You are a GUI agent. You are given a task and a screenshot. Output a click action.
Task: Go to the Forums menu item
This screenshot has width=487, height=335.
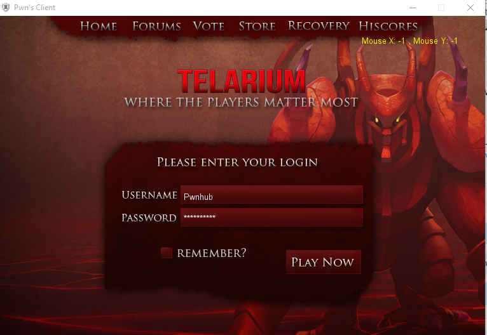point(156,26)
